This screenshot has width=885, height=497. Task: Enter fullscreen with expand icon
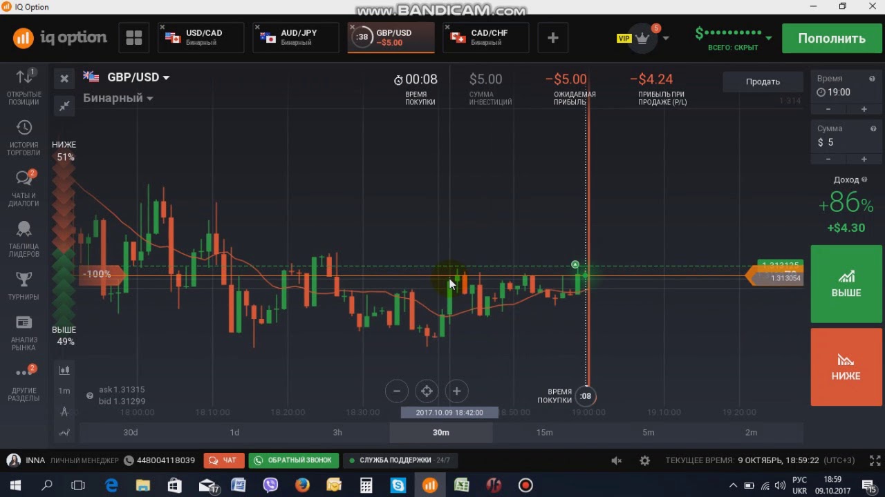click(x=875, y=460)
